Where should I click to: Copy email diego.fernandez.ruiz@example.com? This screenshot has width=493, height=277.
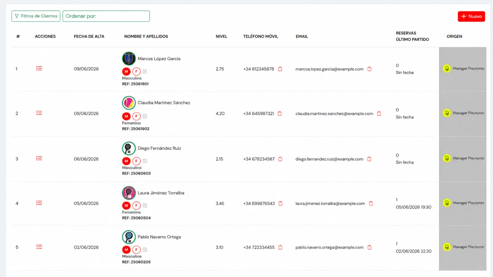(x=369, y=159)
